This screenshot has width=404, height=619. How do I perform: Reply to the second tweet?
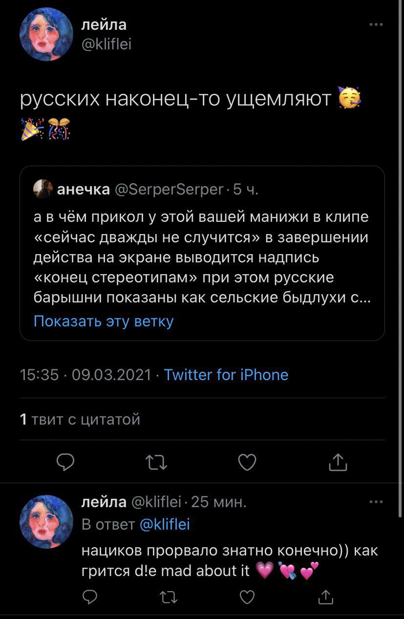pyautogui.click(x=89, y=596)
